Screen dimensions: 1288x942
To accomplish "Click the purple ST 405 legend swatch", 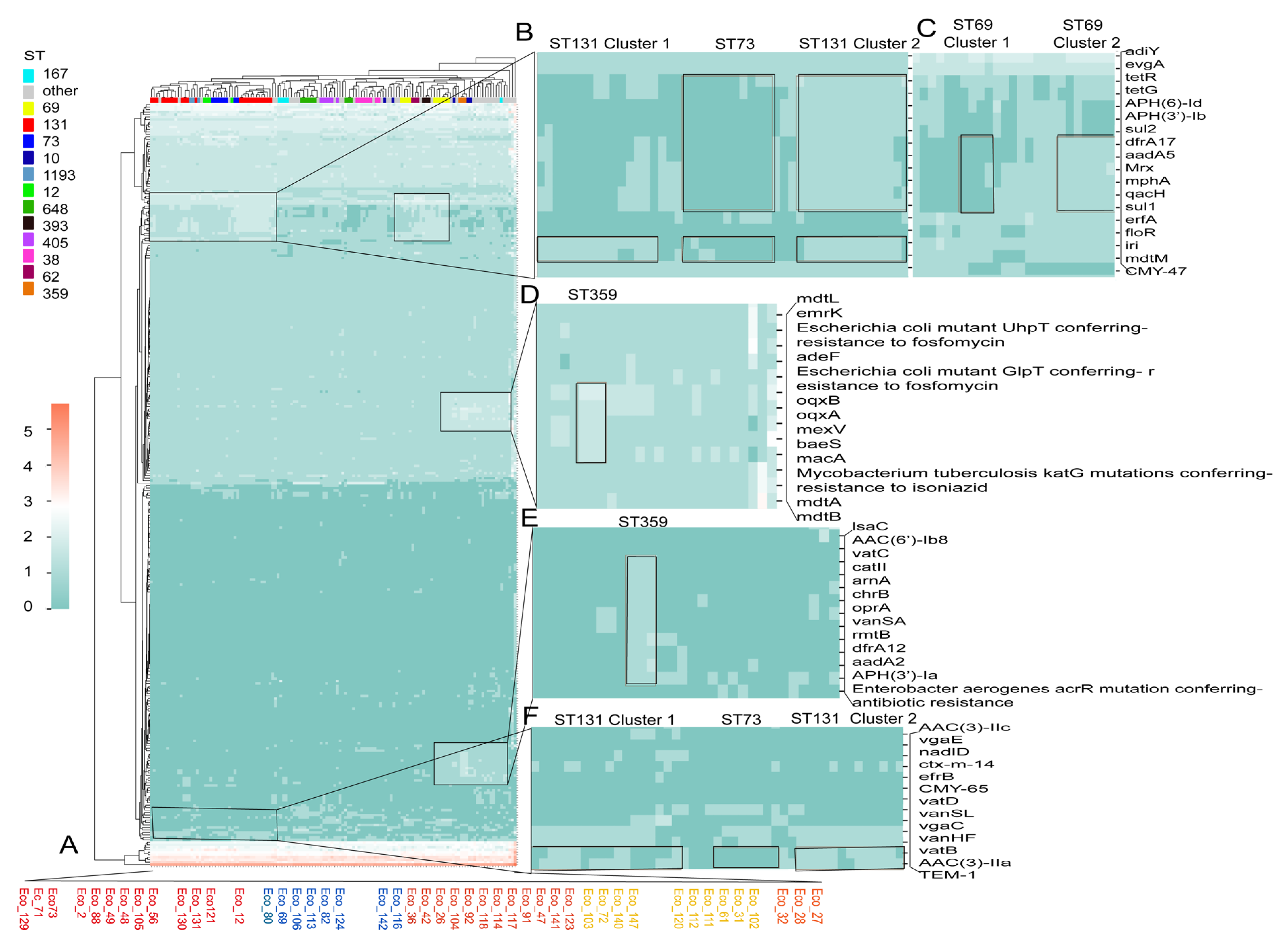I will coord(28,240).
